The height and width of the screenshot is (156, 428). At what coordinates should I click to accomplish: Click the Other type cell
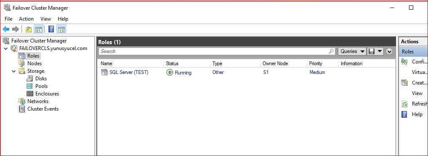pyautogui.click(x=218, y=72)
